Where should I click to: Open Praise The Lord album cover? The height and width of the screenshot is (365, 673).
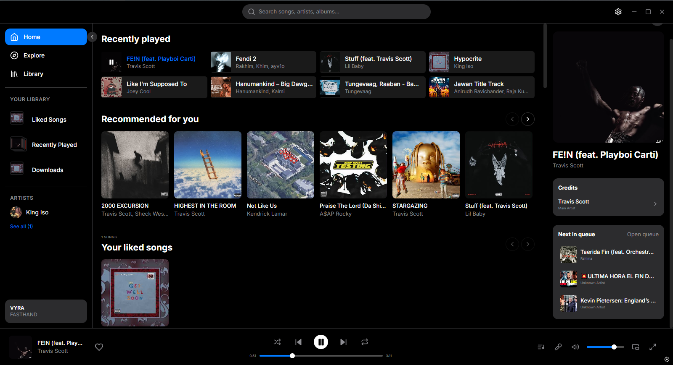[x=353, y=165]
